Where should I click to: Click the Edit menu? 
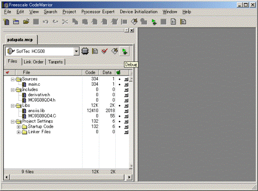pyautogui.click(x=20, y=12)
